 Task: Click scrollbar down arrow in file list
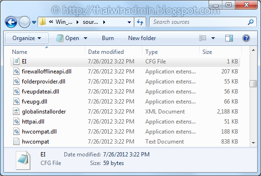(x=253, y=143)
